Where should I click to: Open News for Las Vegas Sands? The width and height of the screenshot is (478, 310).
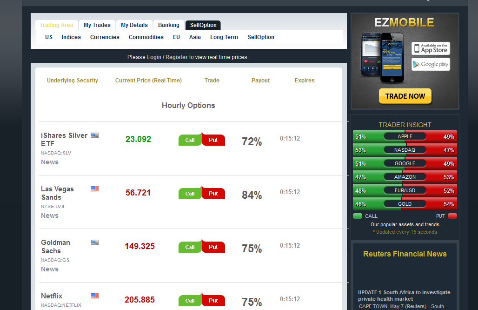pyautogui.click(x=50, y=216)
